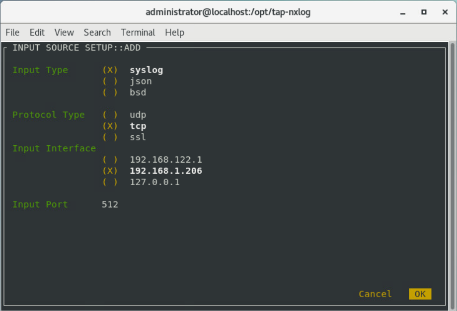
Task: Select the syslog input type radio
Action: [110, 70]
